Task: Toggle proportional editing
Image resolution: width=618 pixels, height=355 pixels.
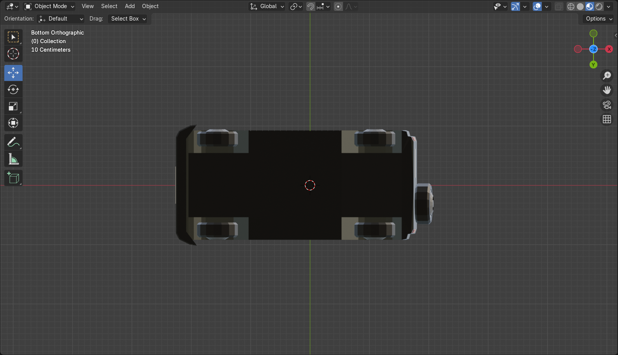Action: click(338, 6)
